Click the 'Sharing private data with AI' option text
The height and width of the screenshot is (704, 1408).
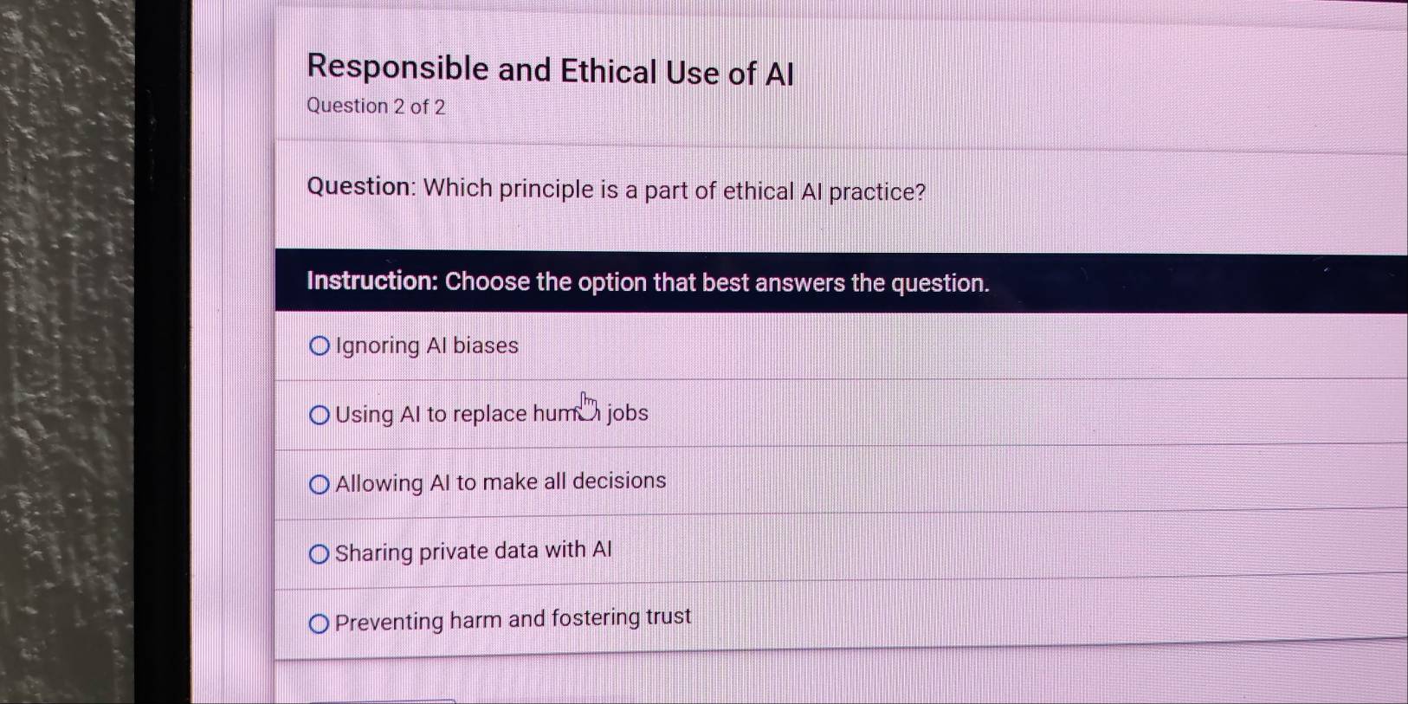click(473, 551)
